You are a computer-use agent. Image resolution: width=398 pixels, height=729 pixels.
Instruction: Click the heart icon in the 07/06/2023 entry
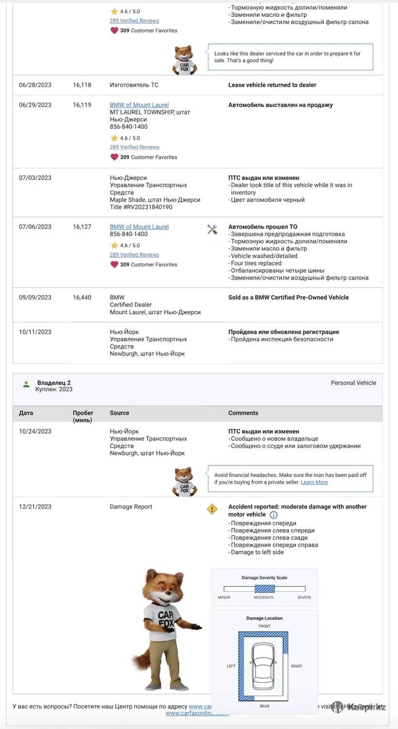[114, 264]
